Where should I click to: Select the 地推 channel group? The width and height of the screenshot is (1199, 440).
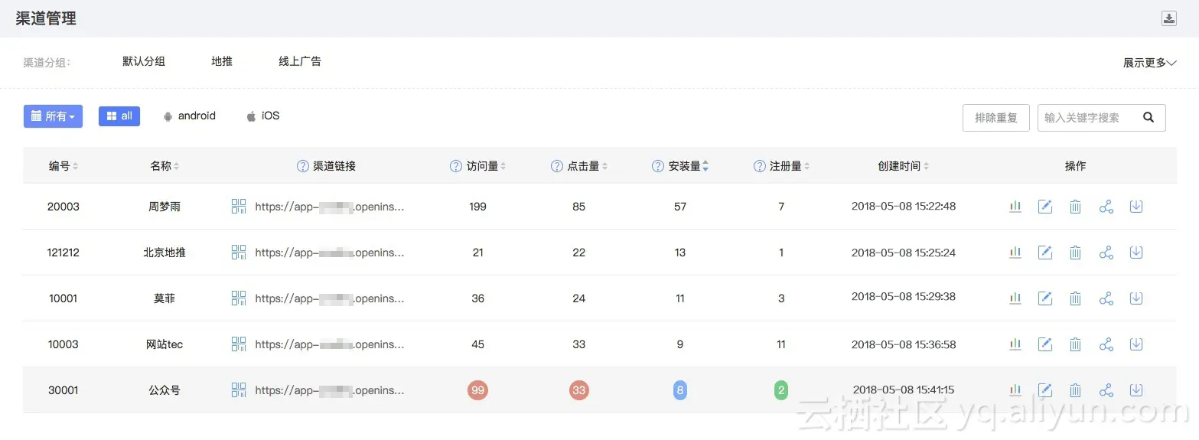pos(222,61)
